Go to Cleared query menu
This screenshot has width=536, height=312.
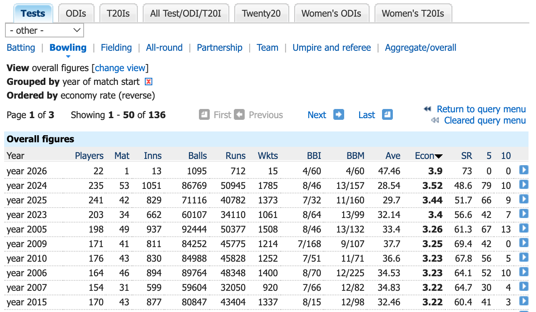(485, 120)
